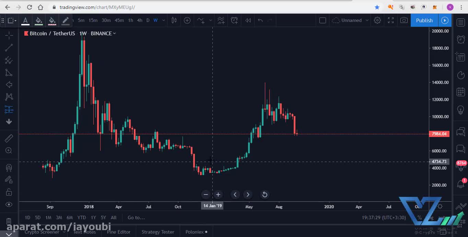Select the long position prediction tool
This screenshot has width=468, height=237.
click(x=9, y=110)
